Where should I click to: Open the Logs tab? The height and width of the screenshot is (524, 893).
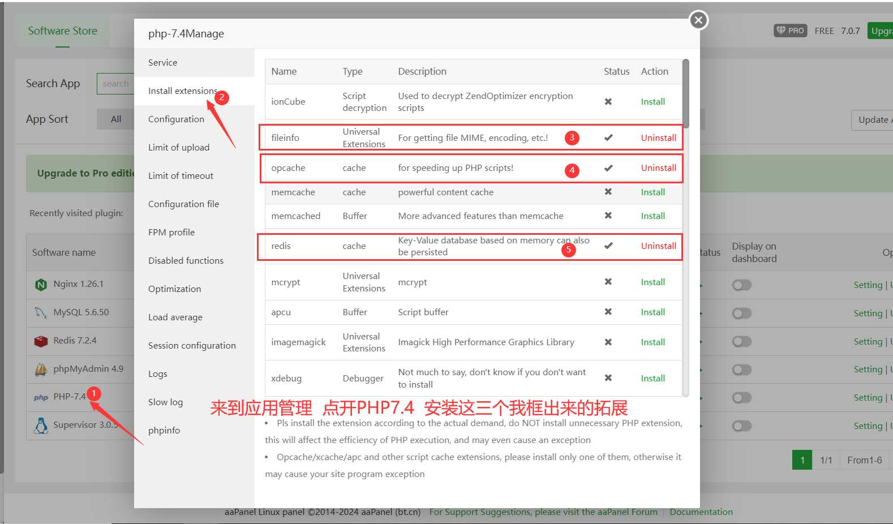(194, 373)
